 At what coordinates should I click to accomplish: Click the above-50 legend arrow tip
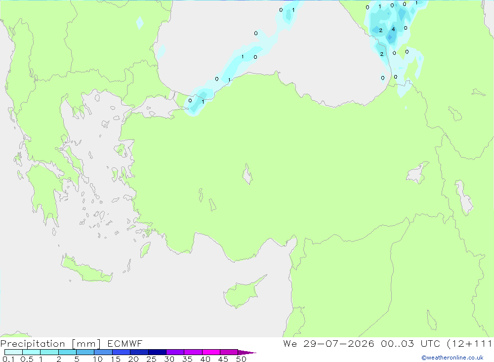point(247,352)
